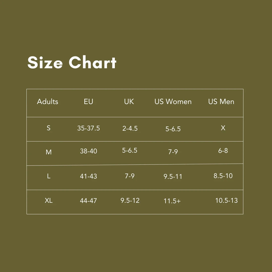Viewport: 272px width, 272px height.
Task: Select the L size row label
Action: click(49, 176)
